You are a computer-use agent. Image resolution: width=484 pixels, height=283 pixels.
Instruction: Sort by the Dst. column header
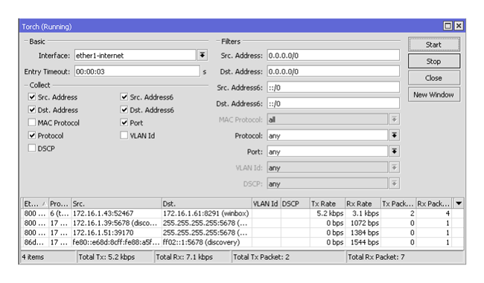pyautogui.click(x=206, y=204)
